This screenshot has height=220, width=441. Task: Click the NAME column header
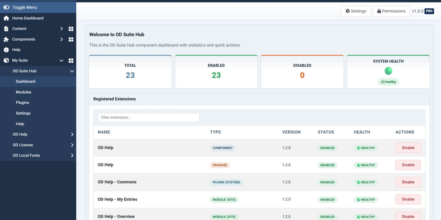[x=104, y=132]
